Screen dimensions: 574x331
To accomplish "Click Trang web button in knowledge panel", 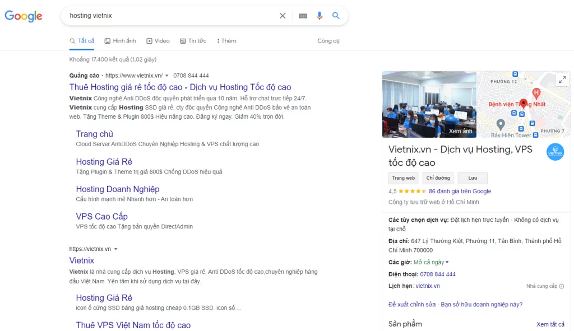I will coord(404,178).
